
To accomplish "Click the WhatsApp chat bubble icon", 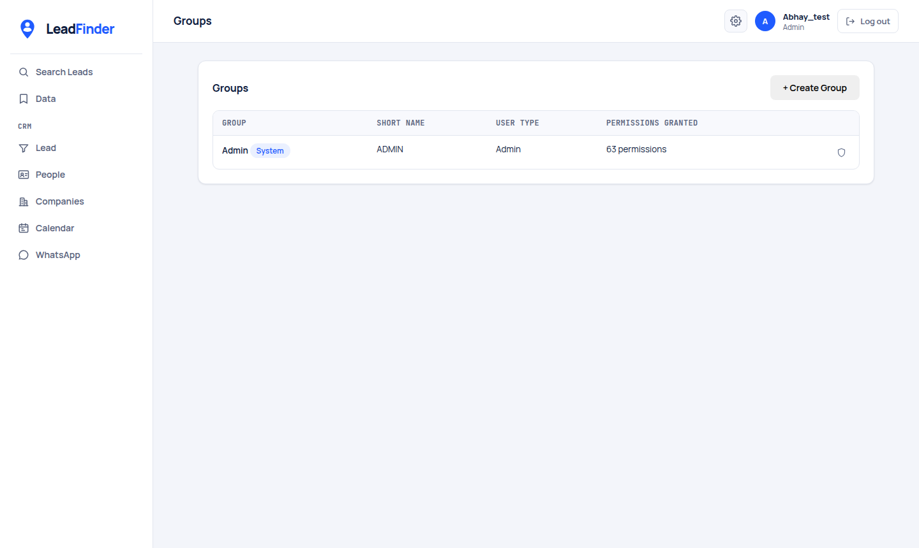I will [24, 255].
